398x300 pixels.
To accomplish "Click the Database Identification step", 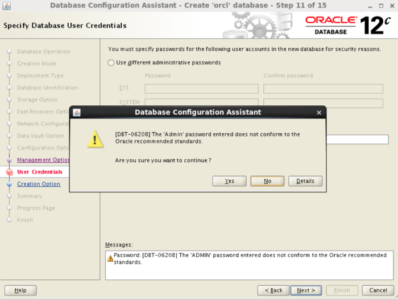I will pos(47,88).
